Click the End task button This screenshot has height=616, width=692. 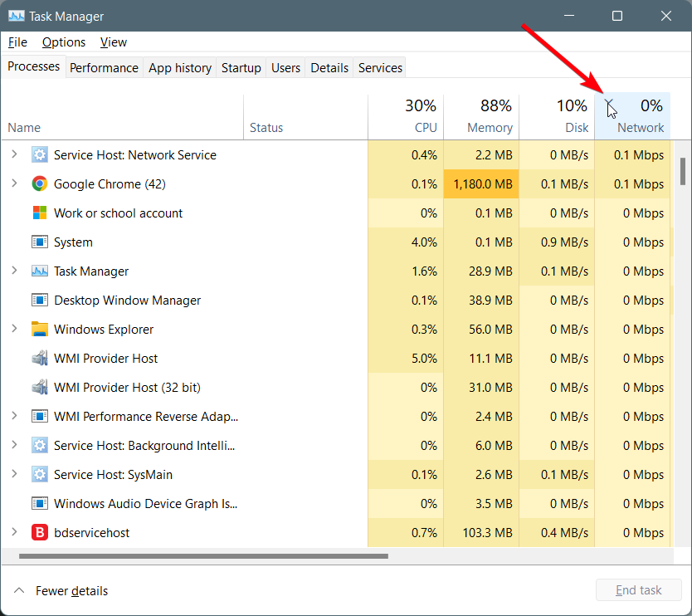click(639, 590)
